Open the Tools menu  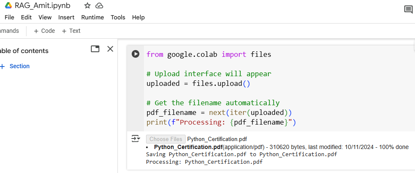coord(118,17)
